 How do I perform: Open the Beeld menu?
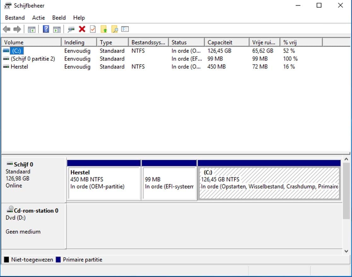tap(59, 18)
